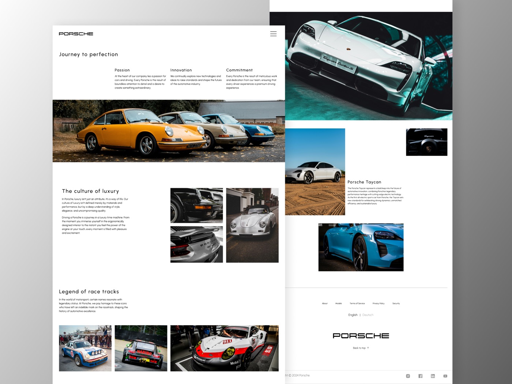Open the Taycan Turbo S hero image

[369, 66]
